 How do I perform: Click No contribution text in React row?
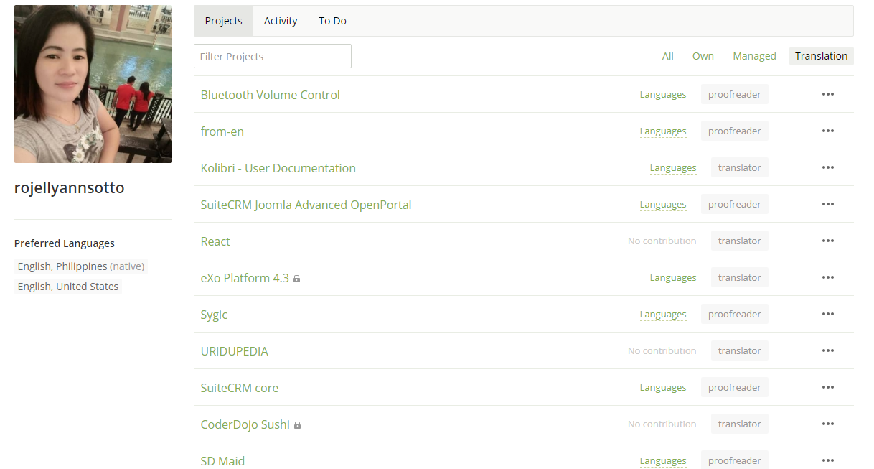(x=662, y=241)
